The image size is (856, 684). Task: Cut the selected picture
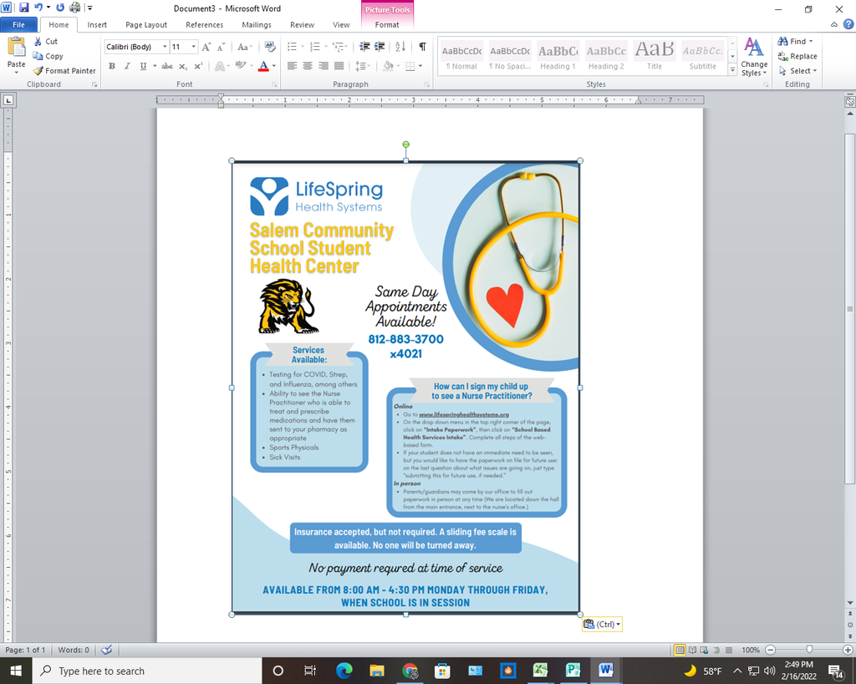(45, 42)
